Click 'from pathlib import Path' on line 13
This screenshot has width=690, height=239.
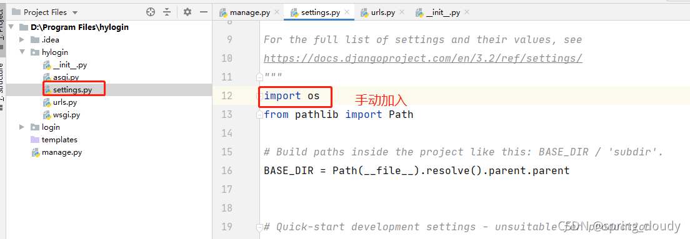(x=338, y=115)
